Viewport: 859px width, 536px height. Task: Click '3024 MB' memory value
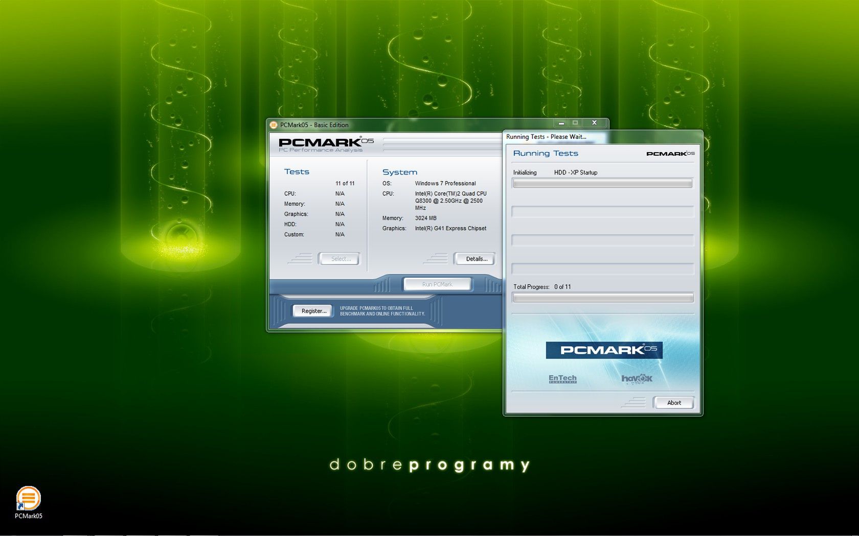[x=425, y=218]
